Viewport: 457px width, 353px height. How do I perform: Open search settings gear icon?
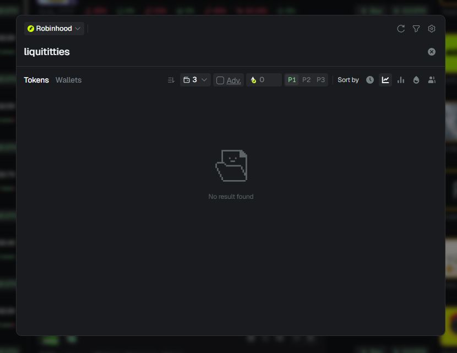432,29
